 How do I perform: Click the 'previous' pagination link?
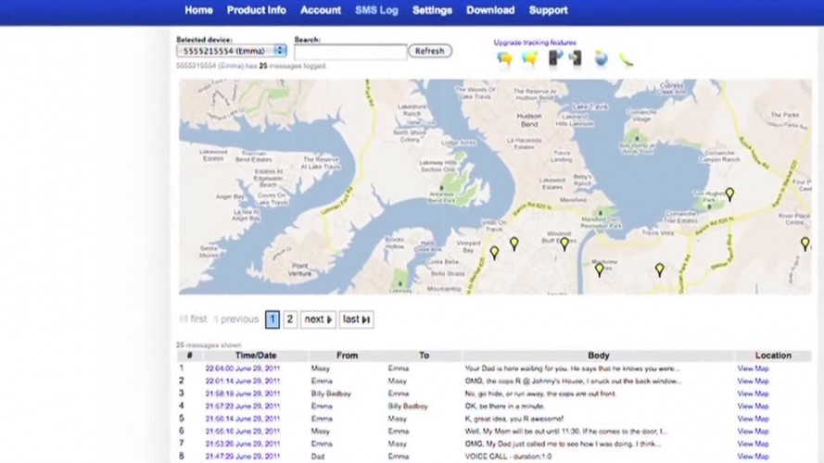[x=236, y=319]
